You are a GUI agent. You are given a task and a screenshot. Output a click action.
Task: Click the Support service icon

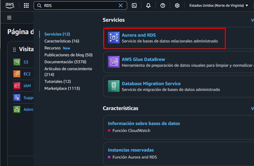coord(17,98)
